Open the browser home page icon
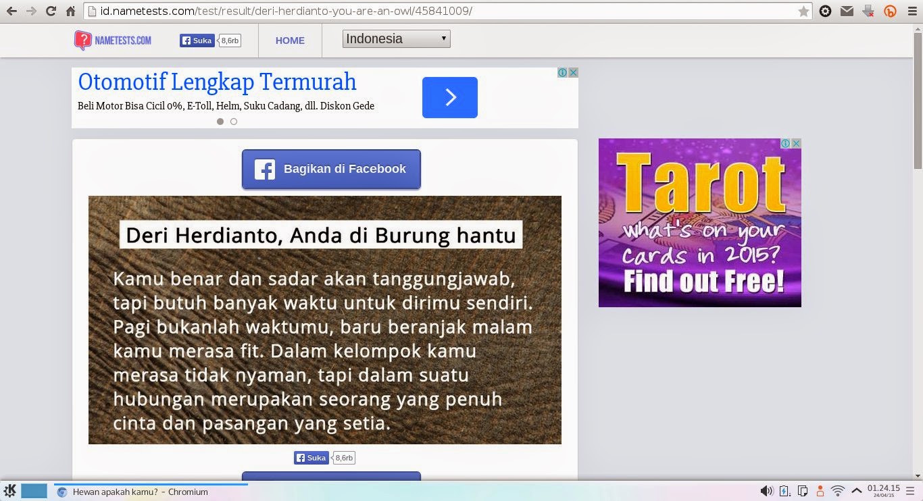923x501 pixels. 70,11
